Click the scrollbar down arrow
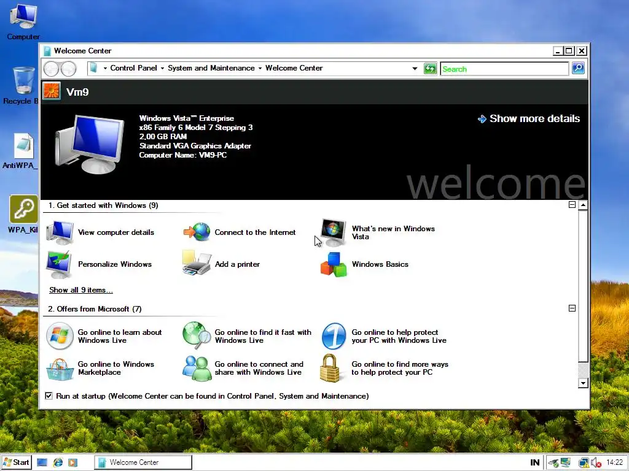The height and width of the screenshot is (471, 629). (x=583, y=383)
